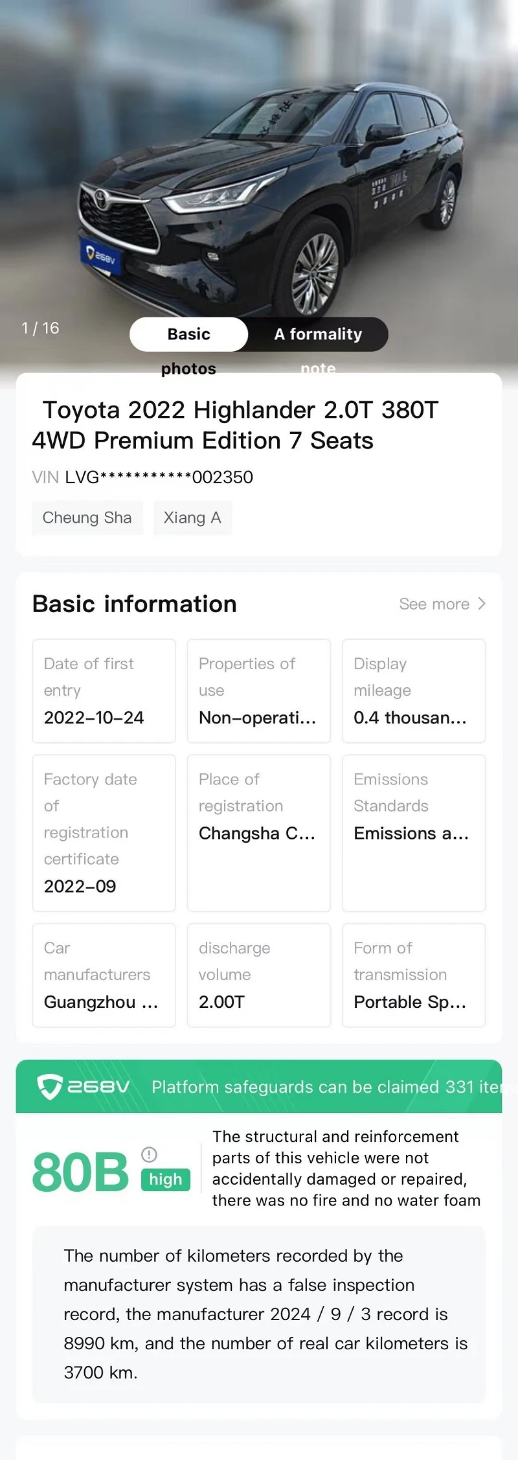Screen dimensions: 518x1460
Task: Tap the Car manufacturers Guangzhou card
Action: point(104,975)
